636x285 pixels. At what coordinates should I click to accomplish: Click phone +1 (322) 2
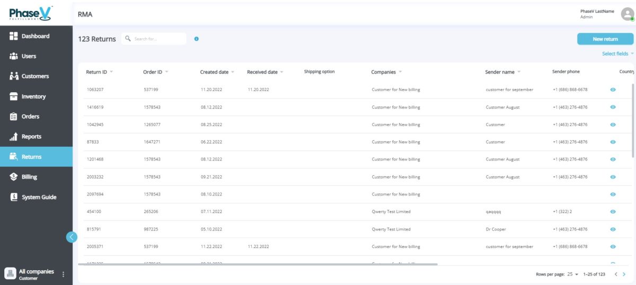tap(562, 212)
